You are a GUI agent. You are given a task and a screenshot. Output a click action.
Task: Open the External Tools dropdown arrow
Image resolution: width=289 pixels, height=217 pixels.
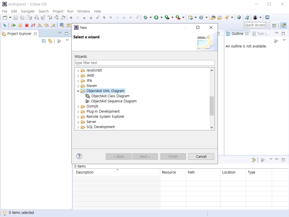click(183, 17)
